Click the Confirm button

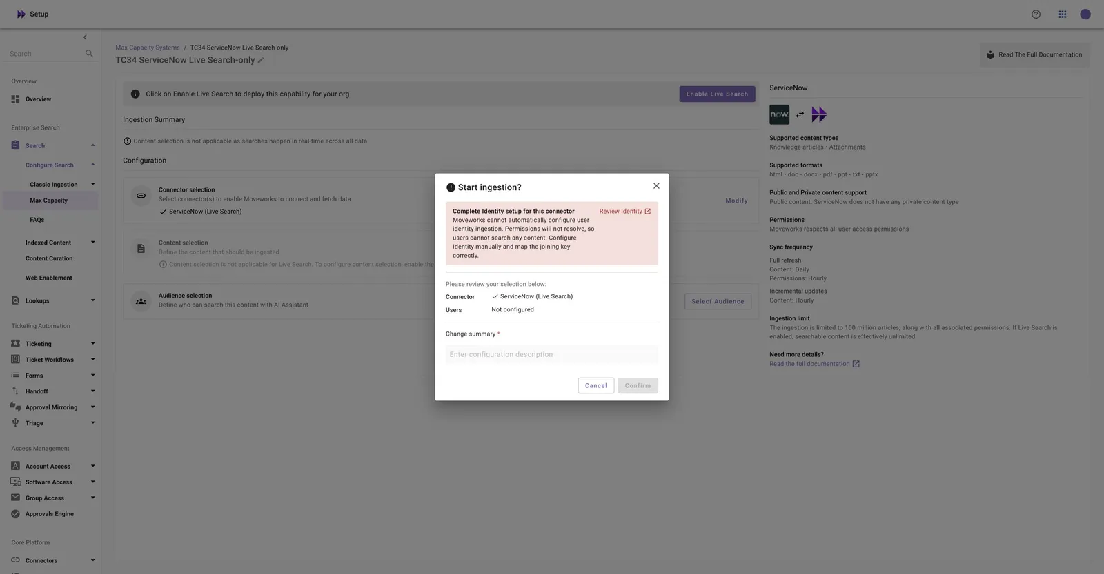[638, 386]
